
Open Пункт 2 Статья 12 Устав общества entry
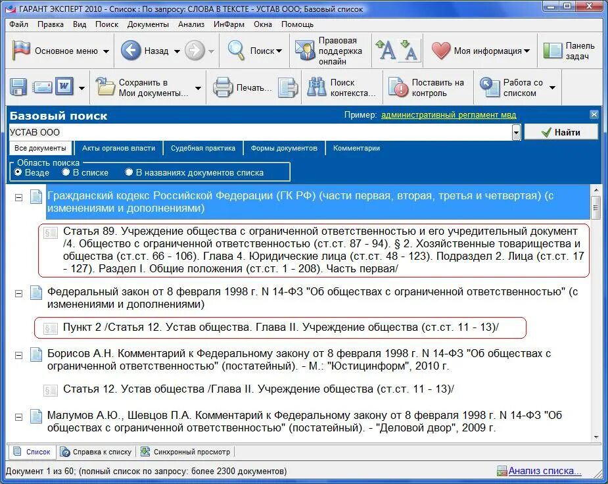(x=281, y=327)
